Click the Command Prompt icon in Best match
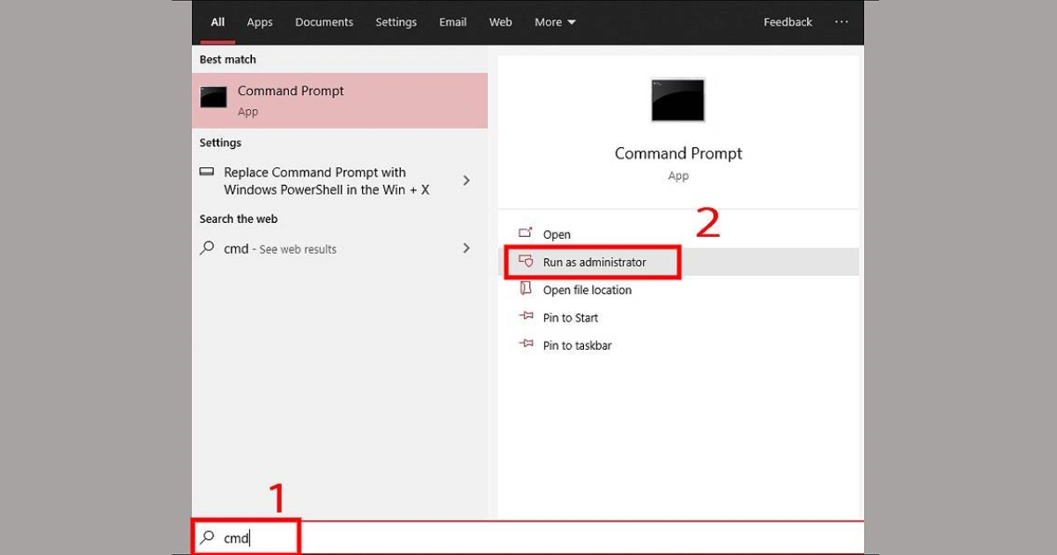1057x555 pixels. (213, 98)
